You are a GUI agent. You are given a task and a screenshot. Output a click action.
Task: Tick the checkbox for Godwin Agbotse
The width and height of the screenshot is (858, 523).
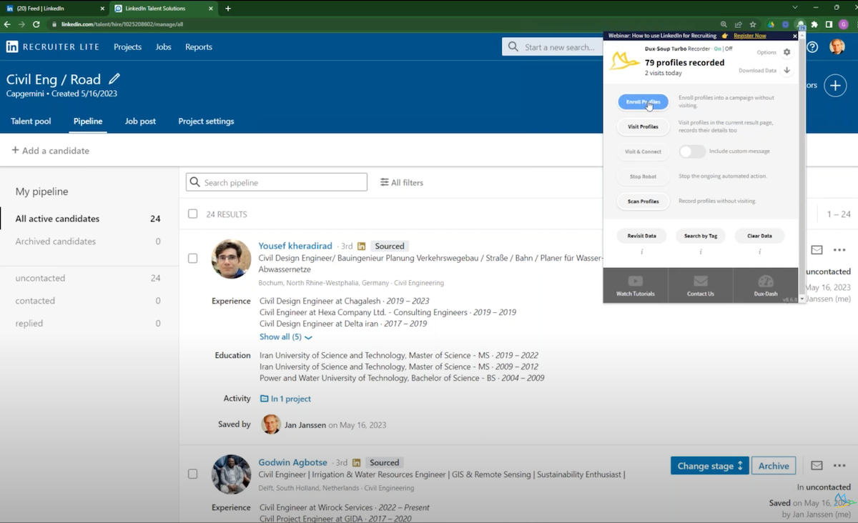point(192,474)
